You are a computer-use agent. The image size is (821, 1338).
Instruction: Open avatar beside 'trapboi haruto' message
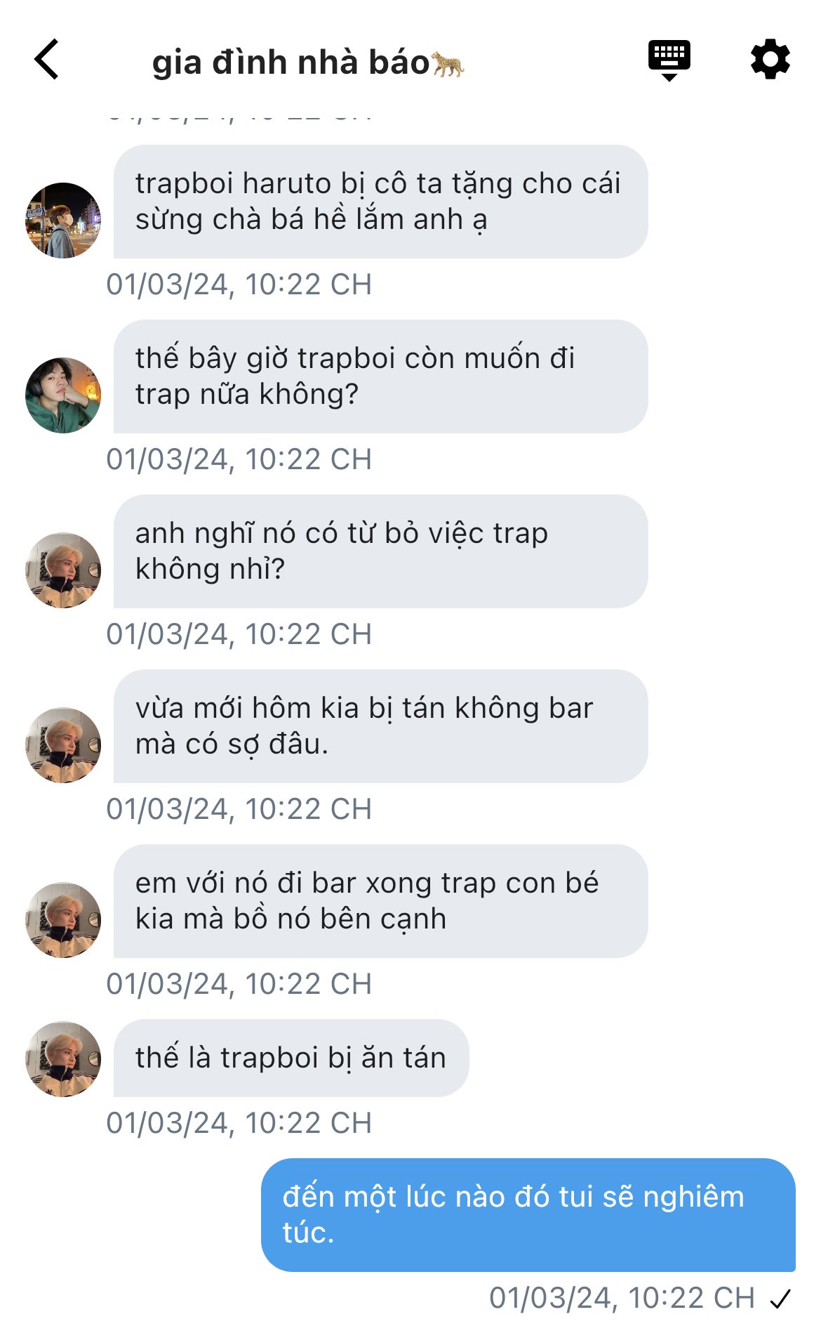(63, 221)
